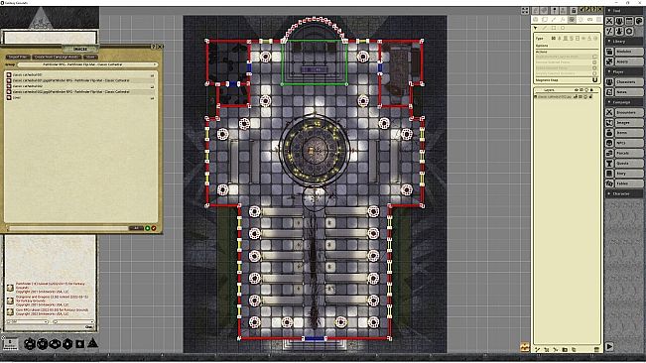Screen dimensions: 646x363
Task: Toggle the fourth Actions row checkbox
Action: (594, 73)
